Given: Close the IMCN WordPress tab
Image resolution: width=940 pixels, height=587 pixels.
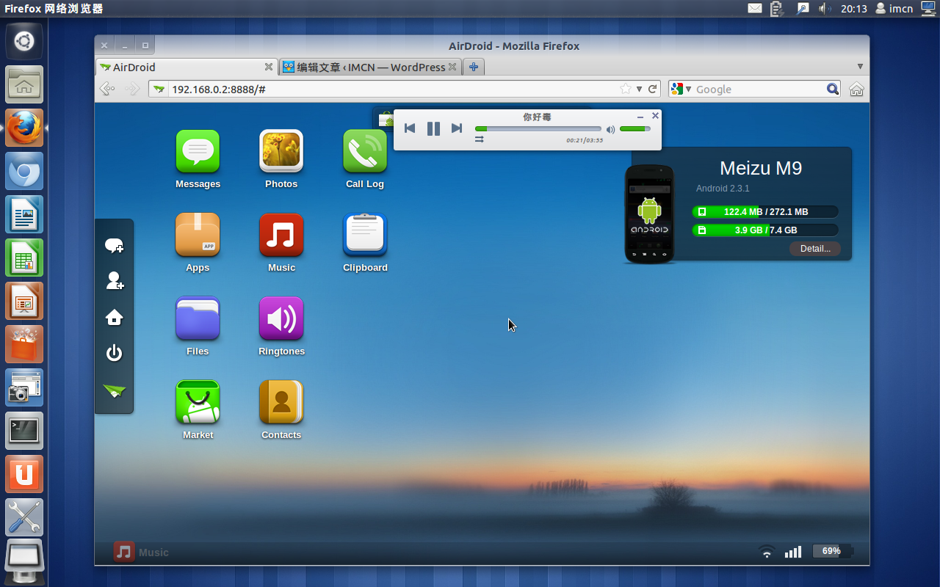Looking at the screenshot, I should (x=452, y=67).
